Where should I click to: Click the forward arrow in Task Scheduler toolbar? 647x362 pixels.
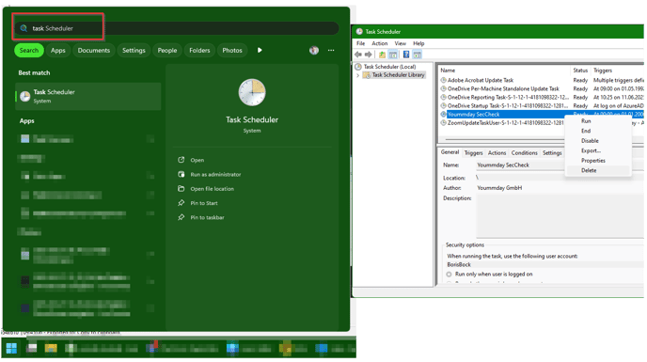(x=368, y=55)
